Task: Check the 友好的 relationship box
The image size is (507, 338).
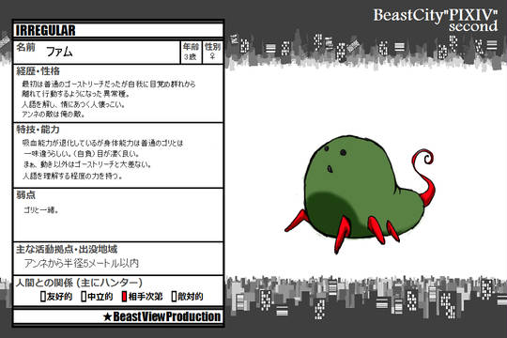Action: (43, 297)
